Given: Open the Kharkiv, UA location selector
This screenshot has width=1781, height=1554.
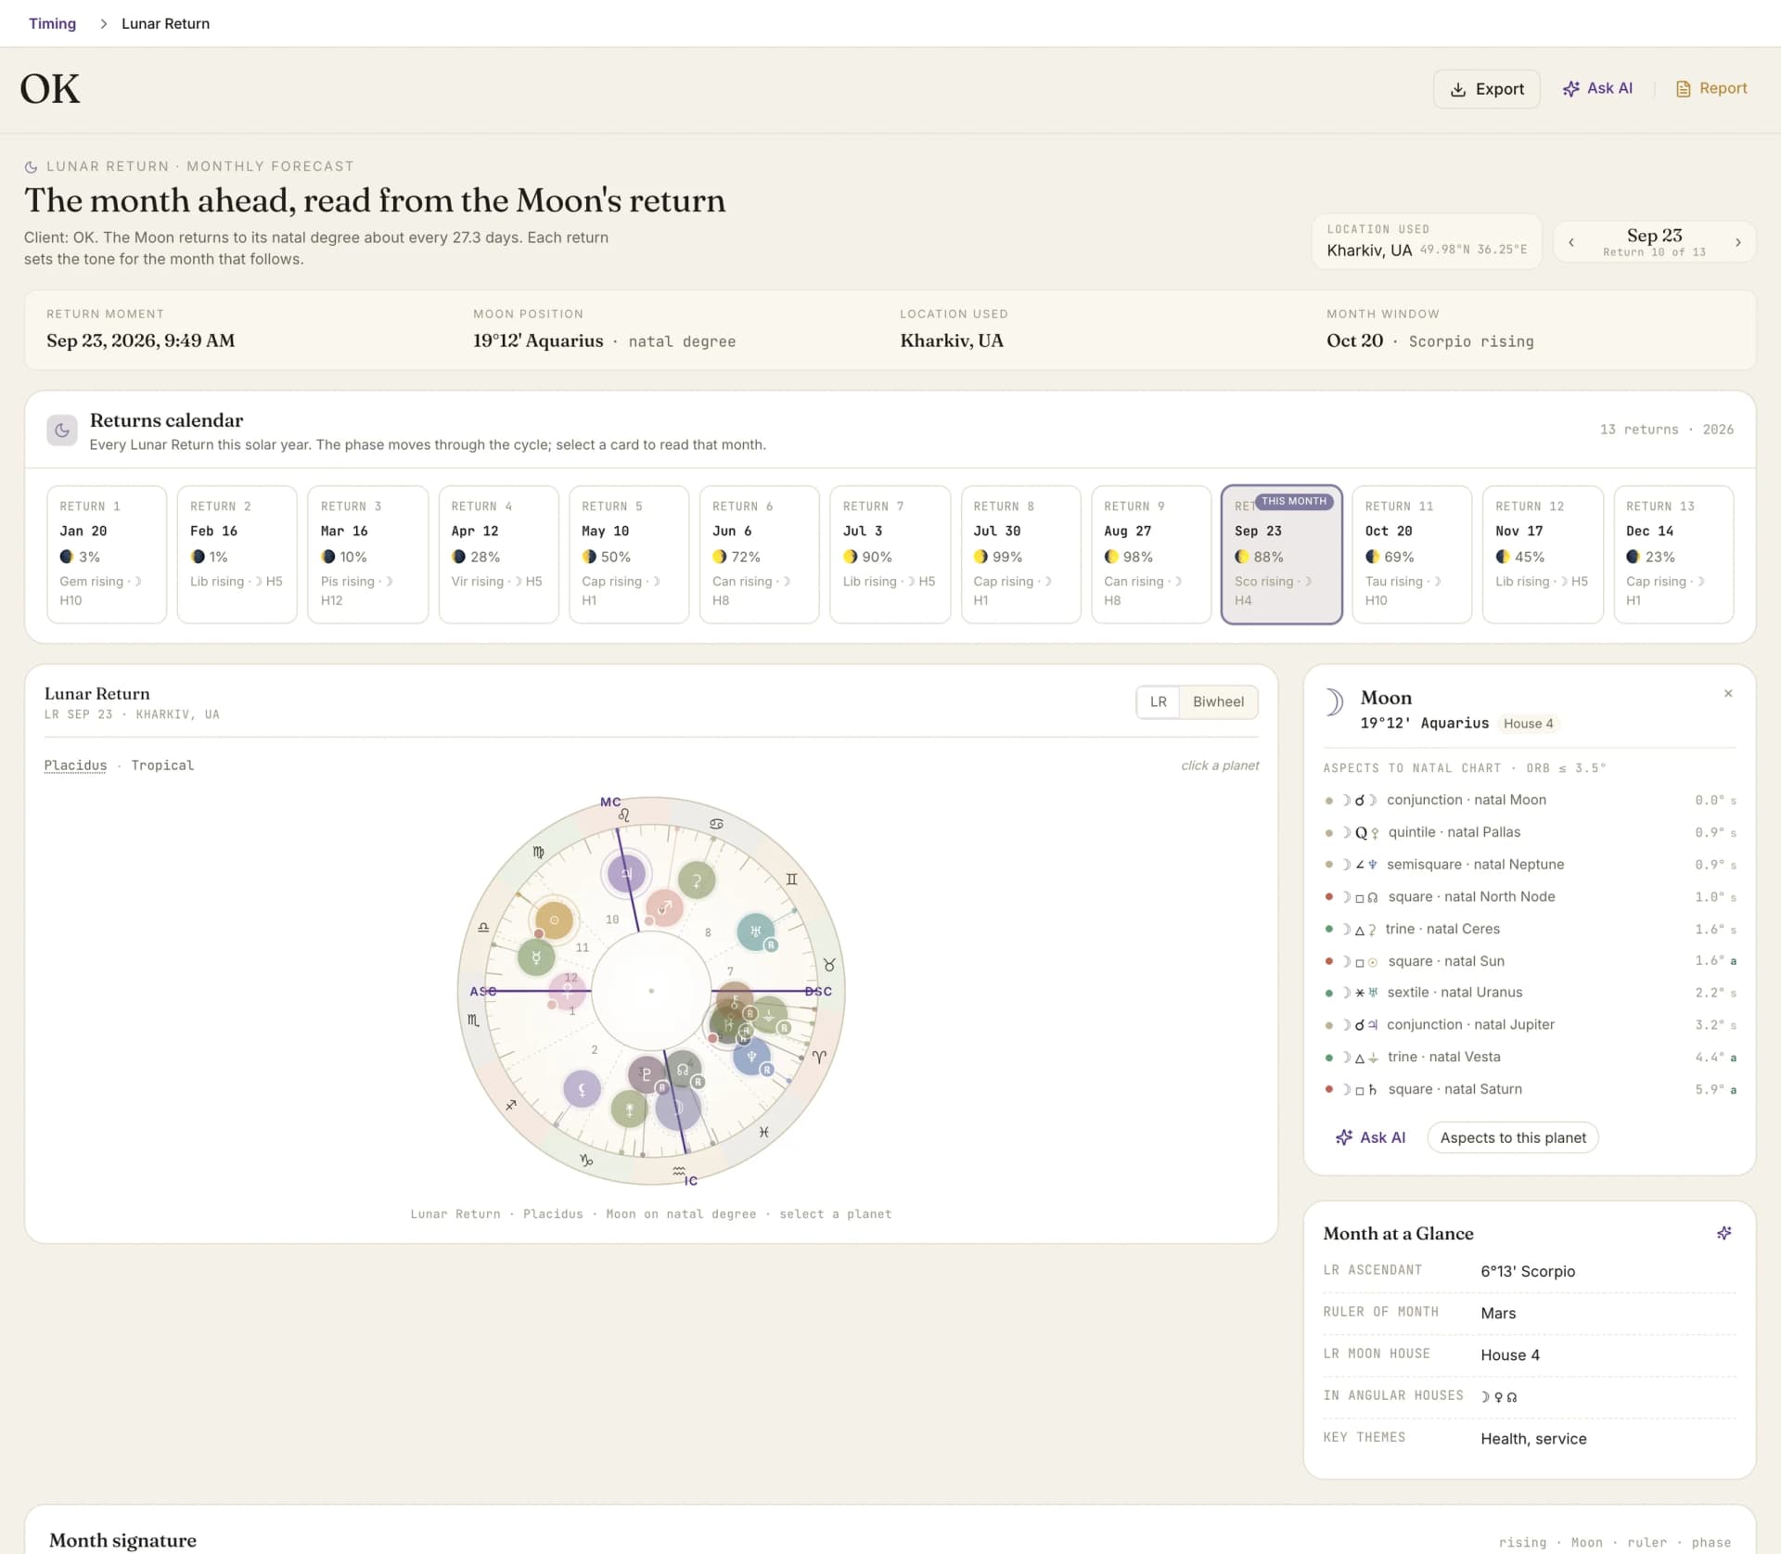Looking at the screenshot, I should coord(1426,241).
